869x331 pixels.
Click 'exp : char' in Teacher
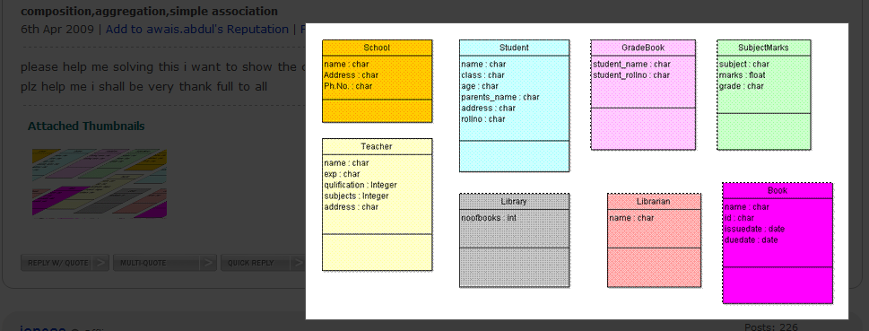pos(342,173)
